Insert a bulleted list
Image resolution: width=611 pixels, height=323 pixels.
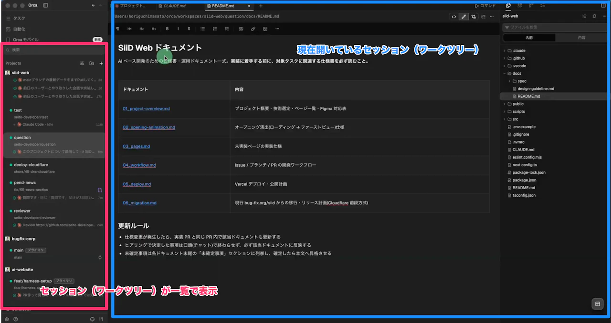203,29
